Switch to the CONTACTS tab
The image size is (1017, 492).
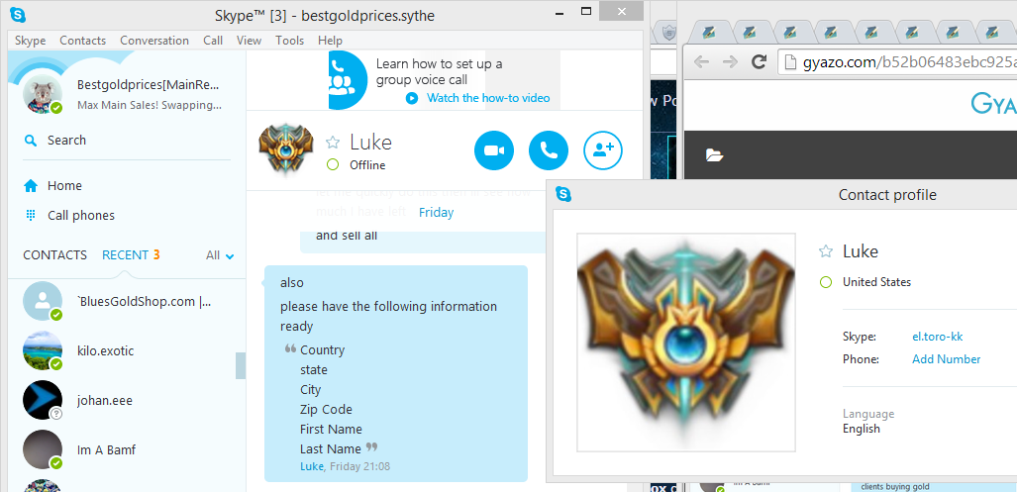point(55,254)
